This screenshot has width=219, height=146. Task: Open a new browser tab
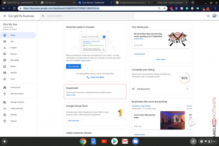coord(193,2)
